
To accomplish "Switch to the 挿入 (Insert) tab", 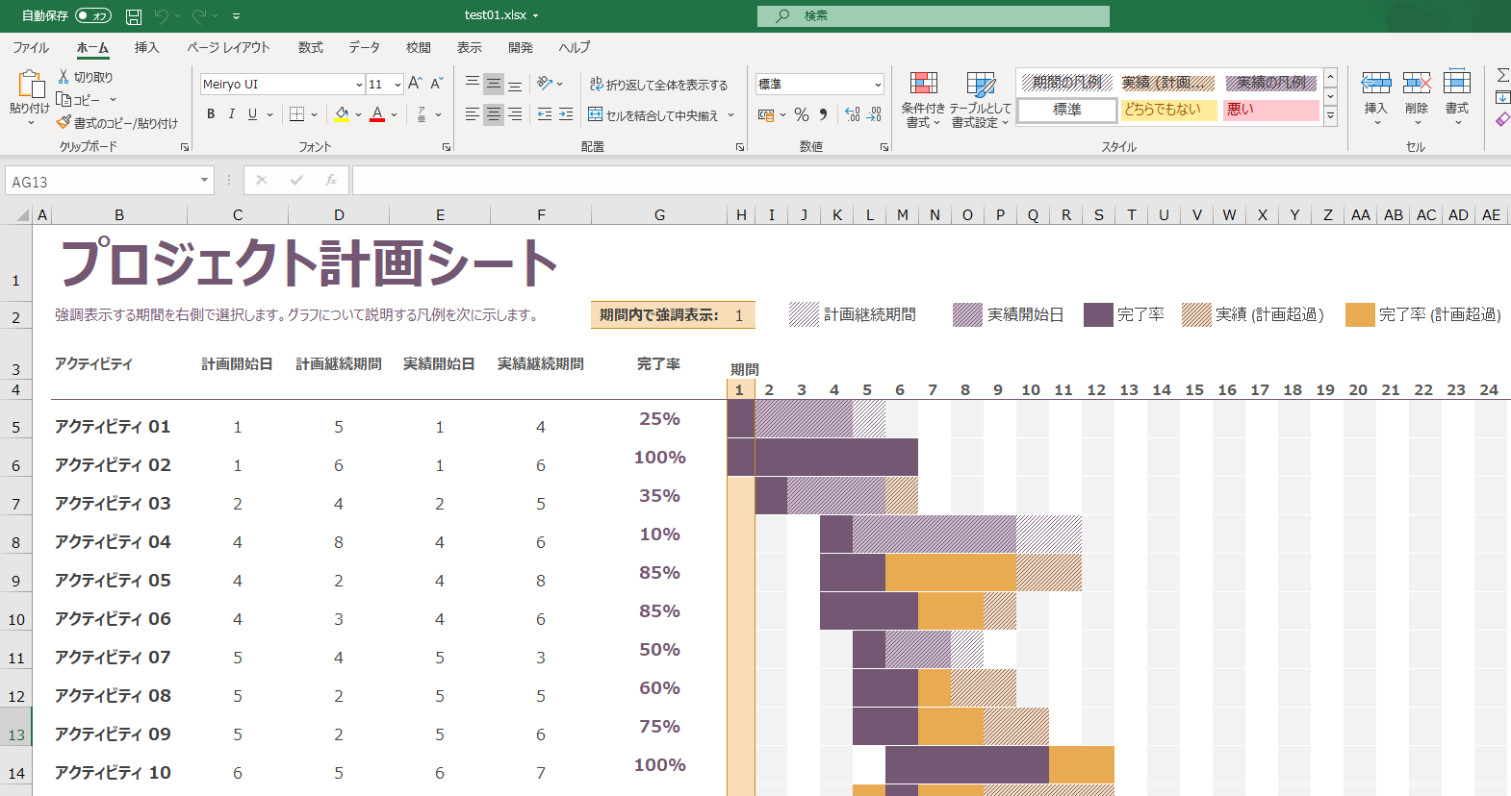I will (146, 47).
